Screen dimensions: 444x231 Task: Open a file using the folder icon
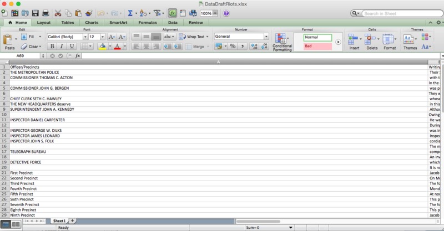point(25,13)
